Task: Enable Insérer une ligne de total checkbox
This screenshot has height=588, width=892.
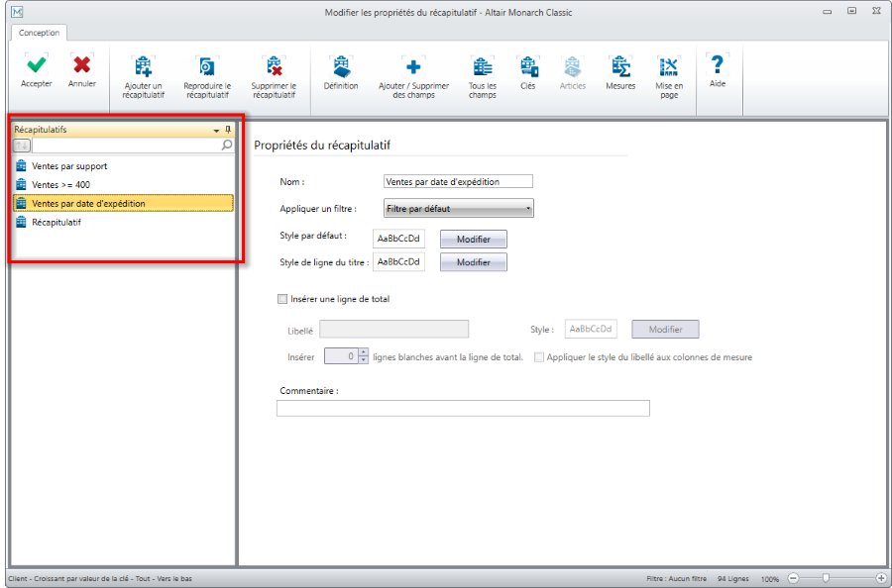Action: [x=283, y=299]
